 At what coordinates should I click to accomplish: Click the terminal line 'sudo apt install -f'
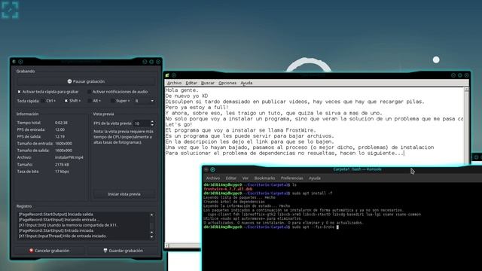312,193
